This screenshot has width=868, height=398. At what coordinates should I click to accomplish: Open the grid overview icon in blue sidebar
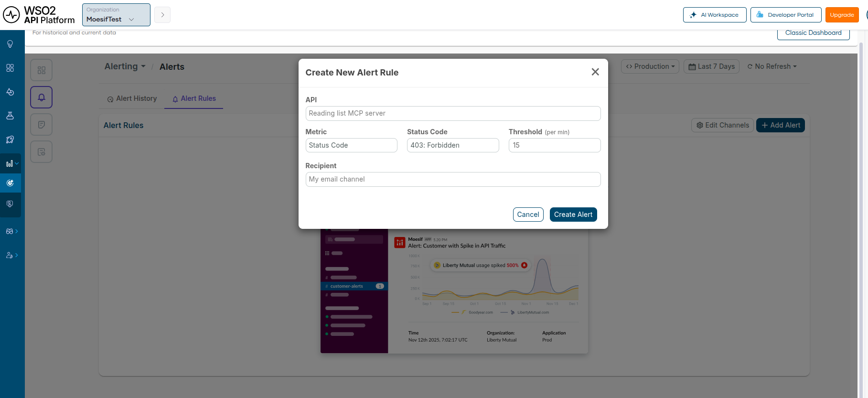(10, 68)
